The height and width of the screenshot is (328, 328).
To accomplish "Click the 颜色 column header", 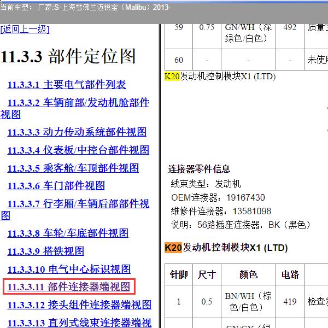I will click(x=248, y=274).
